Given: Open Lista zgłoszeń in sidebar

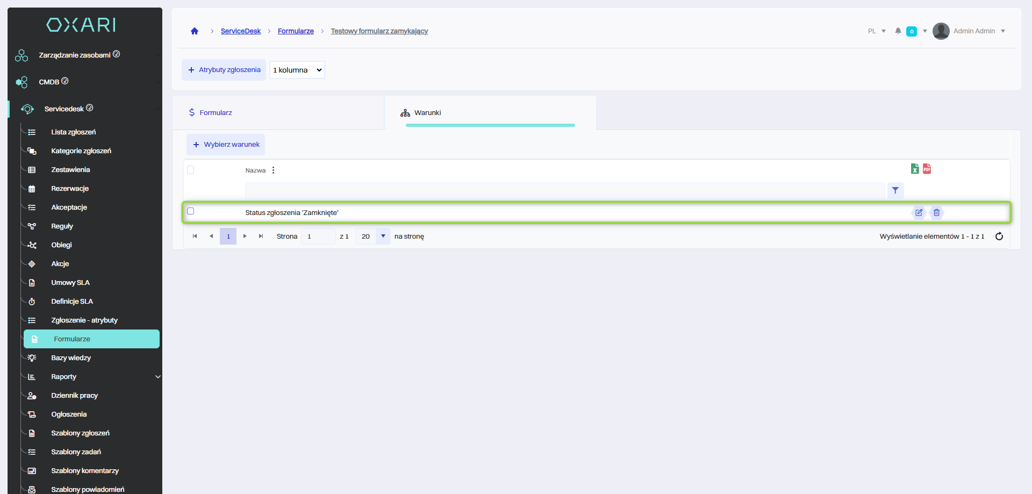Looking at the screenshot, I should pos(74,132).
